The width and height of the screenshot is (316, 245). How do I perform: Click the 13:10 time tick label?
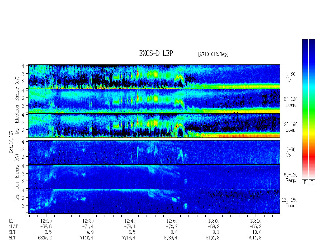[x=256, y=221]
